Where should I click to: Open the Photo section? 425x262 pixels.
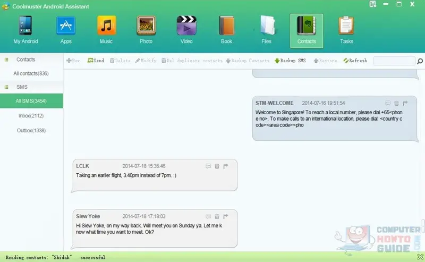coord(146,30)
